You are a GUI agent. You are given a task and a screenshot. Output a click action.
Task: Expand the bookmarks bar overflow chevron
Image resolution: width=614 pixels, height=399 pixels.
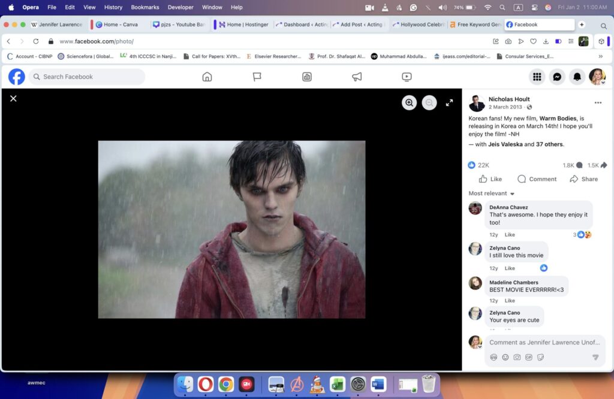[601, 56]
